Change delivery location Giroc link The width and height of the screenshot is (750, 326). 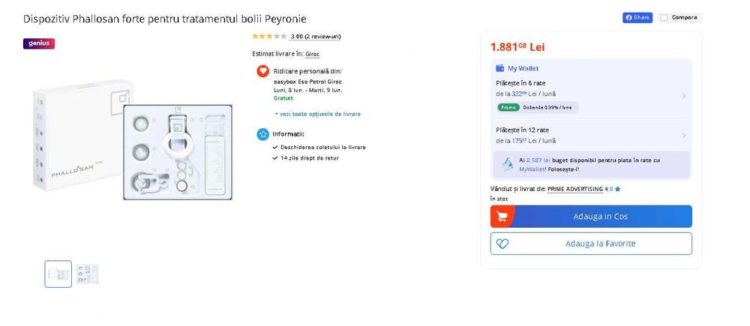(x=312, y=54)
